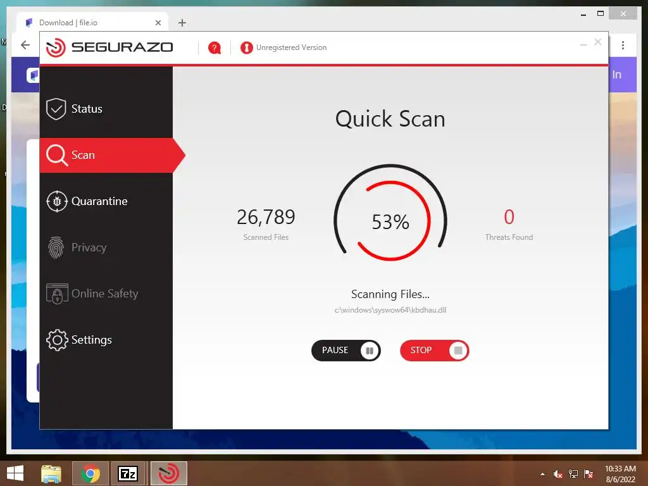648x486 pixels.
Task: Click the Unregistered Version label
Action: 291,47
